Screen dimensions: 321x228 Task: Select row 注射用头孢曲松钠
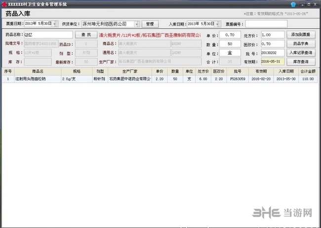(160, 79)
